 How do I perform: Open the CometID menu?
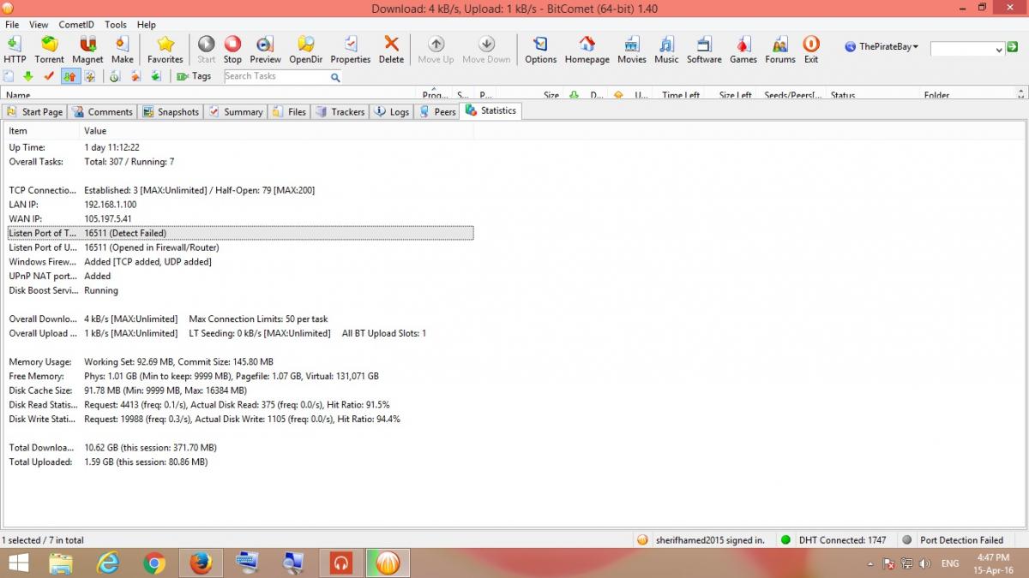pyautogui.click(x=75, y=25)
